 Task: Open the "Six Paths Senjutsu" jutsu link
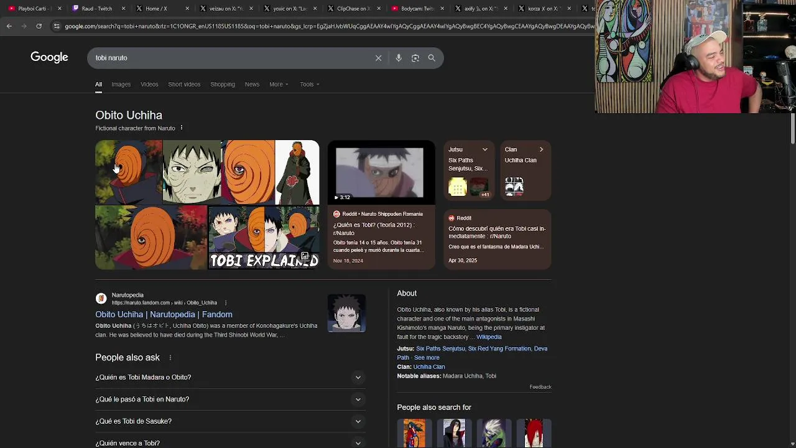[x=440, y=349]
